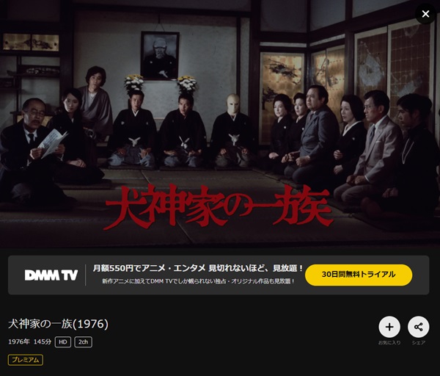Click the 1976年 release year

19,342
